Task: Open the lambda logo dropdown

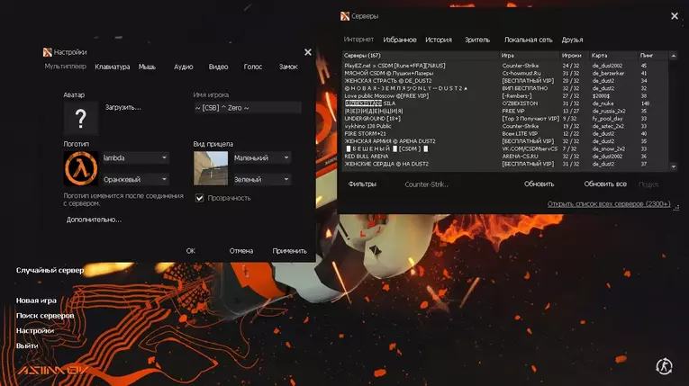Action: 135,157
